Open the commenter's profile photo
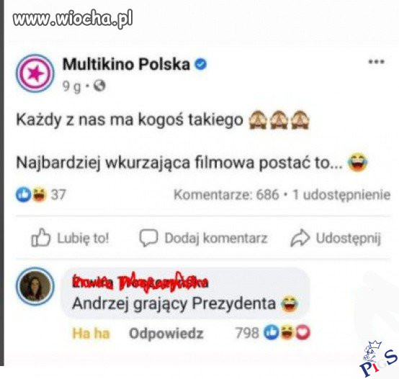The height and width of the screenshot is (379, 399). click(x=35, y=286)
